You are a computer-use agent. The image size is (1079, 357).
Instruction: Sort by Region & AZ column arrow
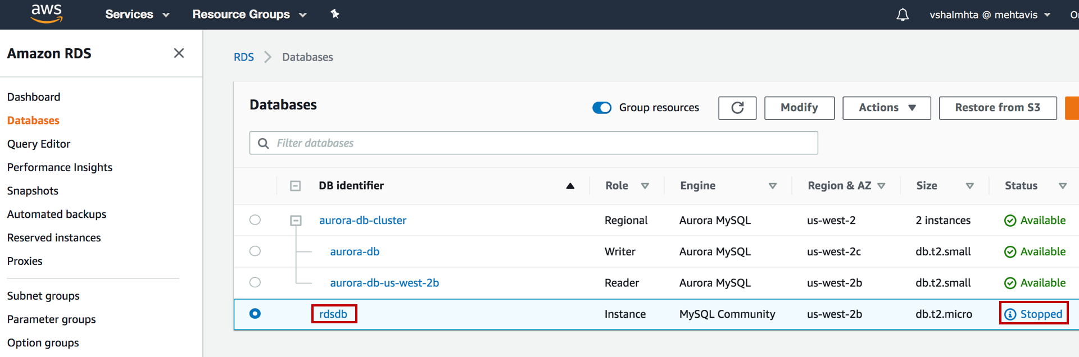881,186
